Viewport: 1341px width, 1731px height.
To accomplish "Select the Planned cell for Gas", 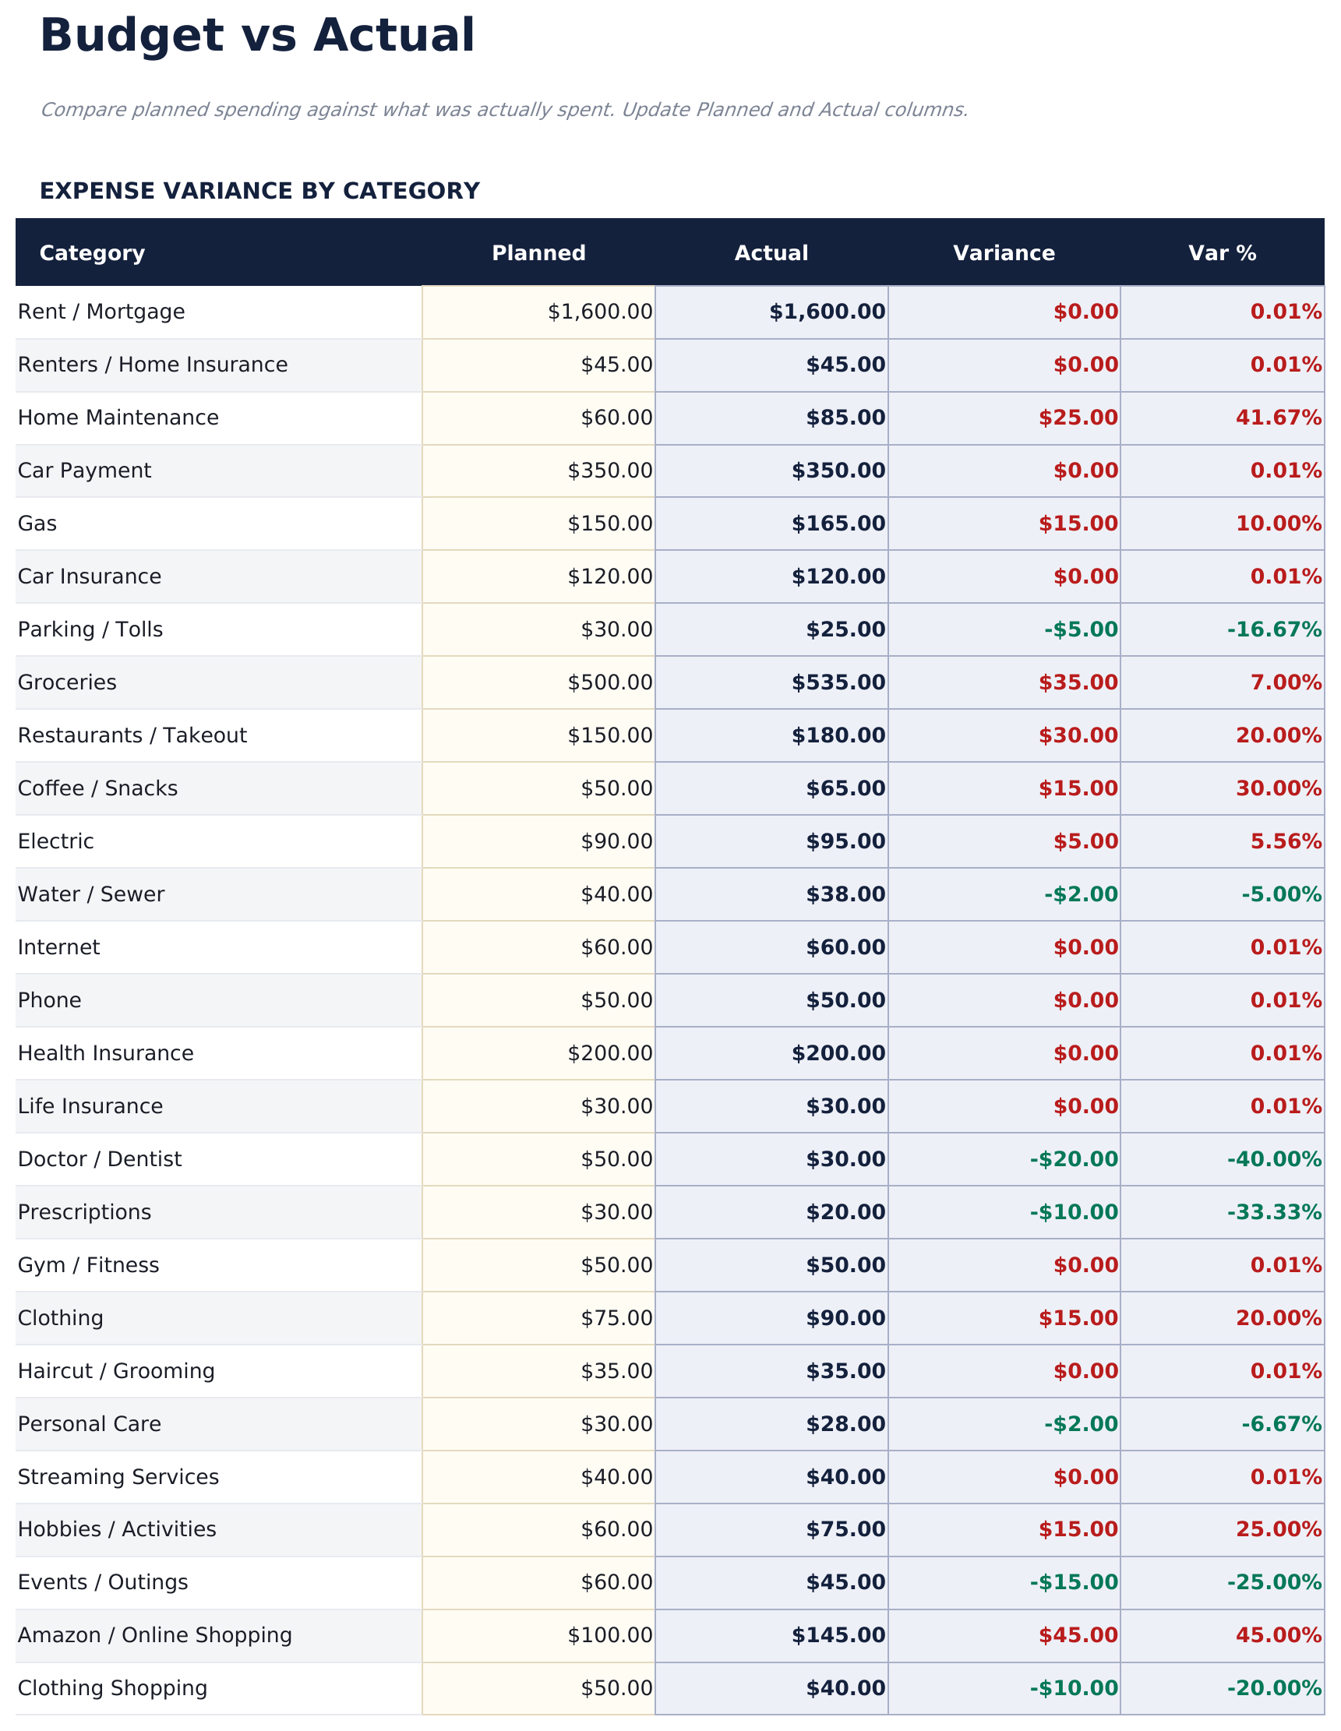I will (x=539, y=523).
